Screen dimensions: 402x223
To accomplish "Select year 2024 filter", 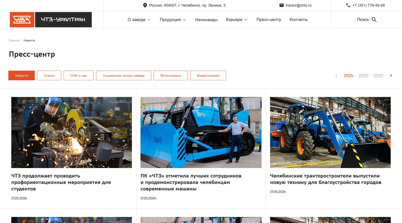I will 348,76.
